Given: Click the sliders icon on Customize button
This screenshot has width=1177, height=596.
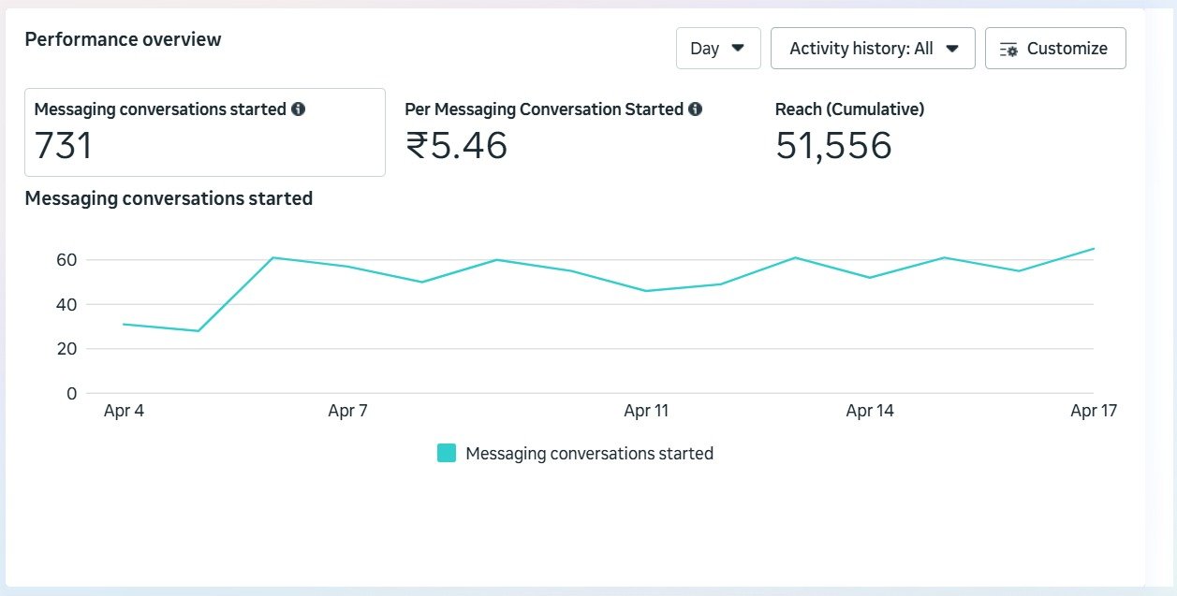Looking at the screenshot, I should (x=1008, y=49).
